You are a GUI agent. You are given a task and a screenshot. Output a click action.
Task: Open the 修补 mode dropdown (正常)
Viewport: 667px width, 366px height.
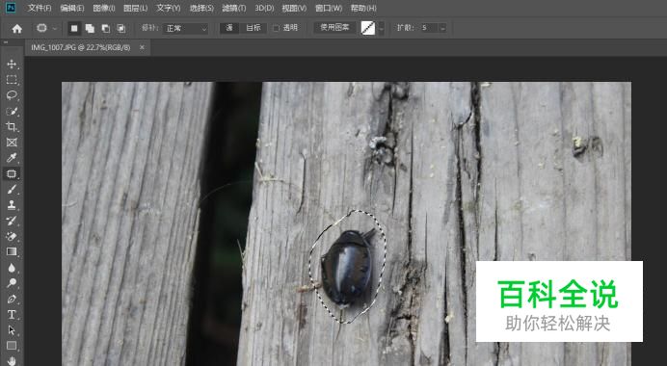pyautogui.click(x=186, y=29)
